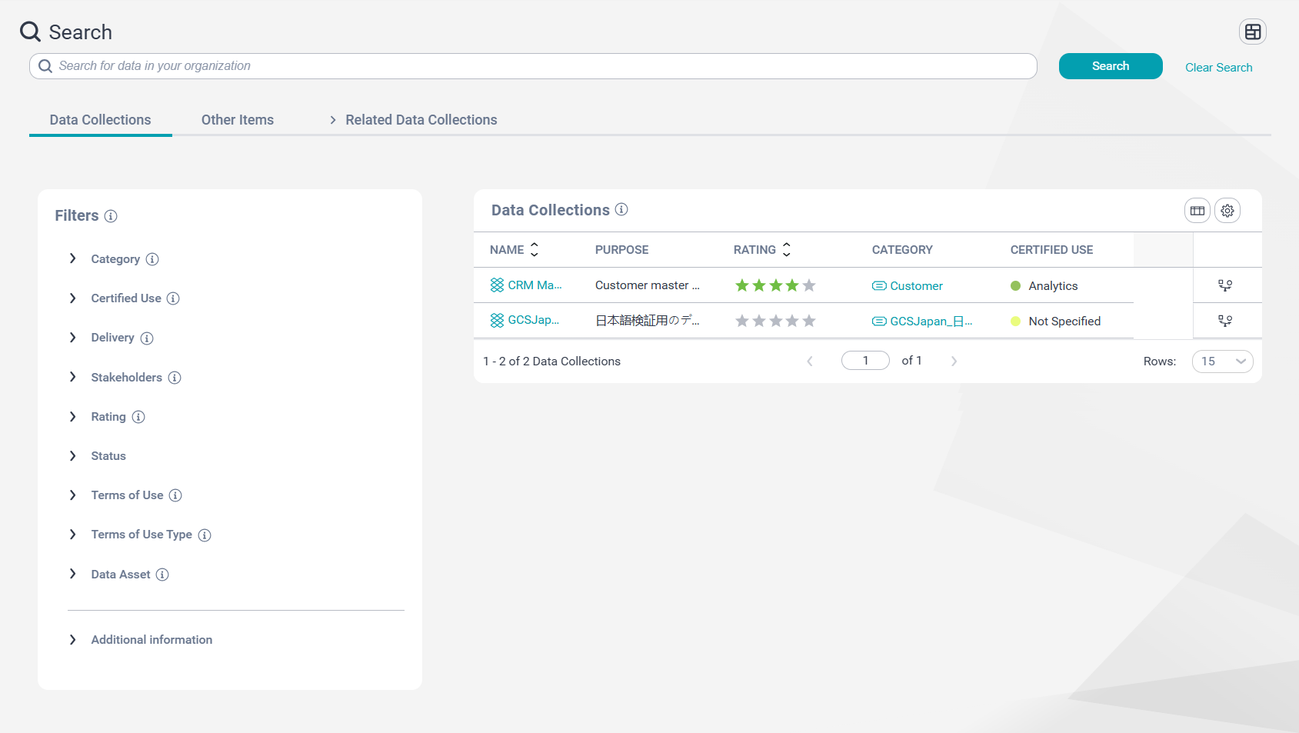Screen dimensions: 1299x733
Task: Expand the Terms of Use filter
Action: point(72,495)
